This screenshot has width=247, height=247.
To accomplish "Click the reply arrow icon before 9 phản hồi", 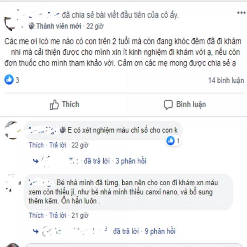I will pos(36,231).
